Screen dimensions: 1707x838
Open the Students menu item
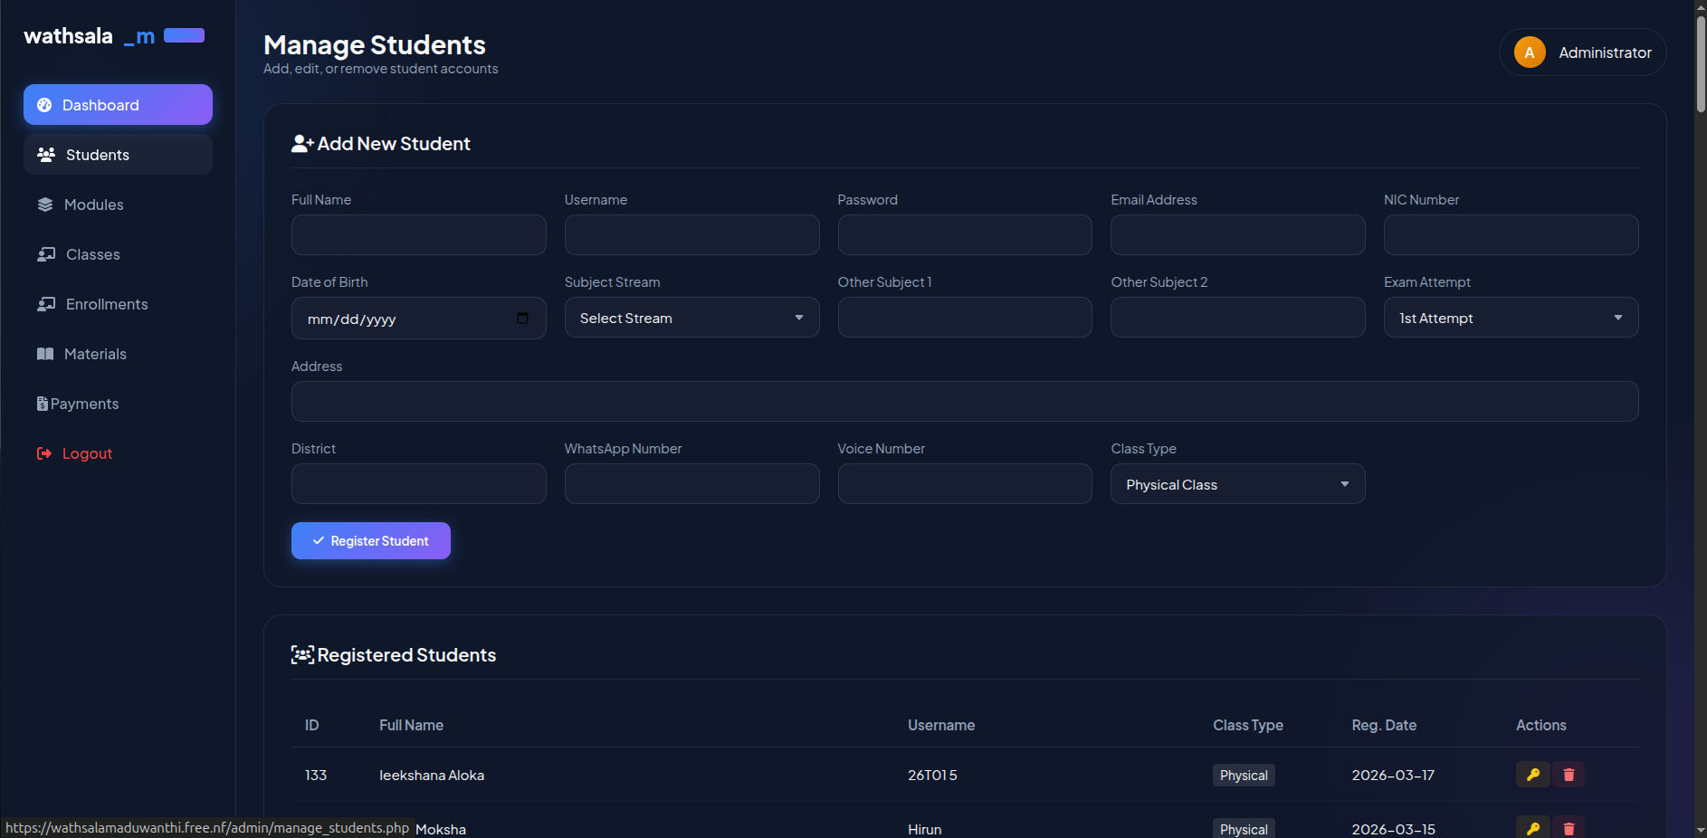(118, 155)
